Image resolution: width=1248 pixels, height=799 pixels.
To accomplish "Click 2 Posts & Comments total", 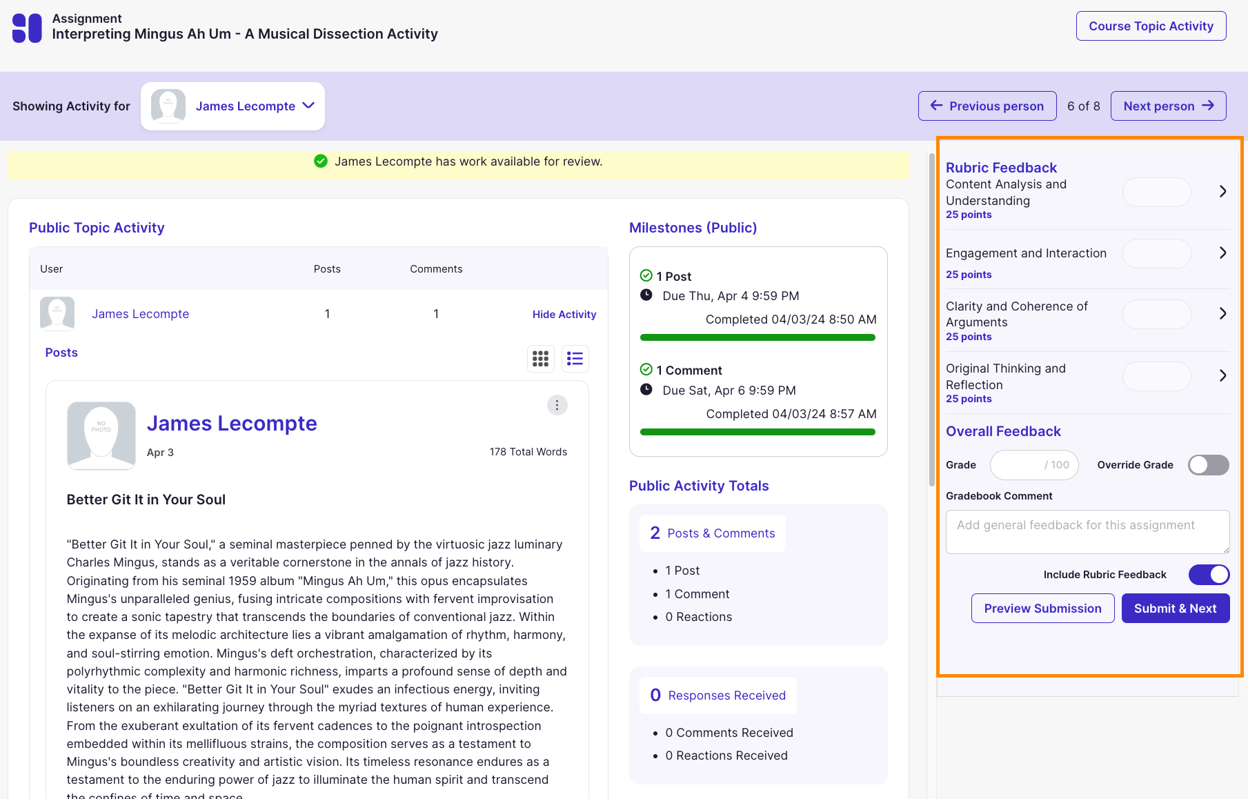I will click(713, 533).
